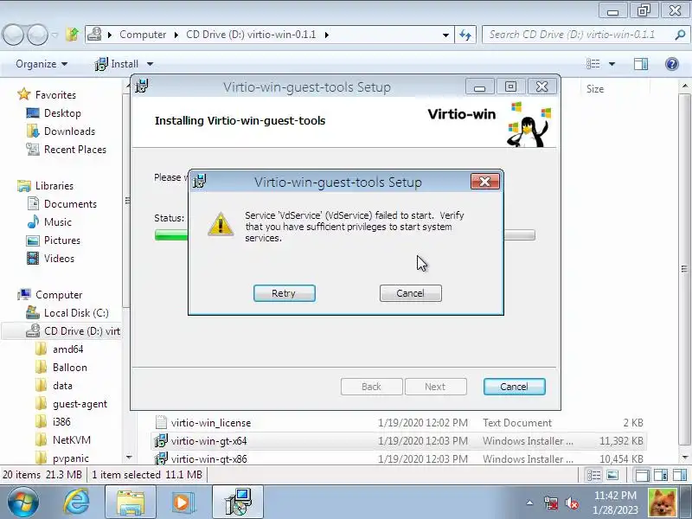This screenshot has width=692, height=519.
Task: Open the Windows Start button
Action: (23, 503)
